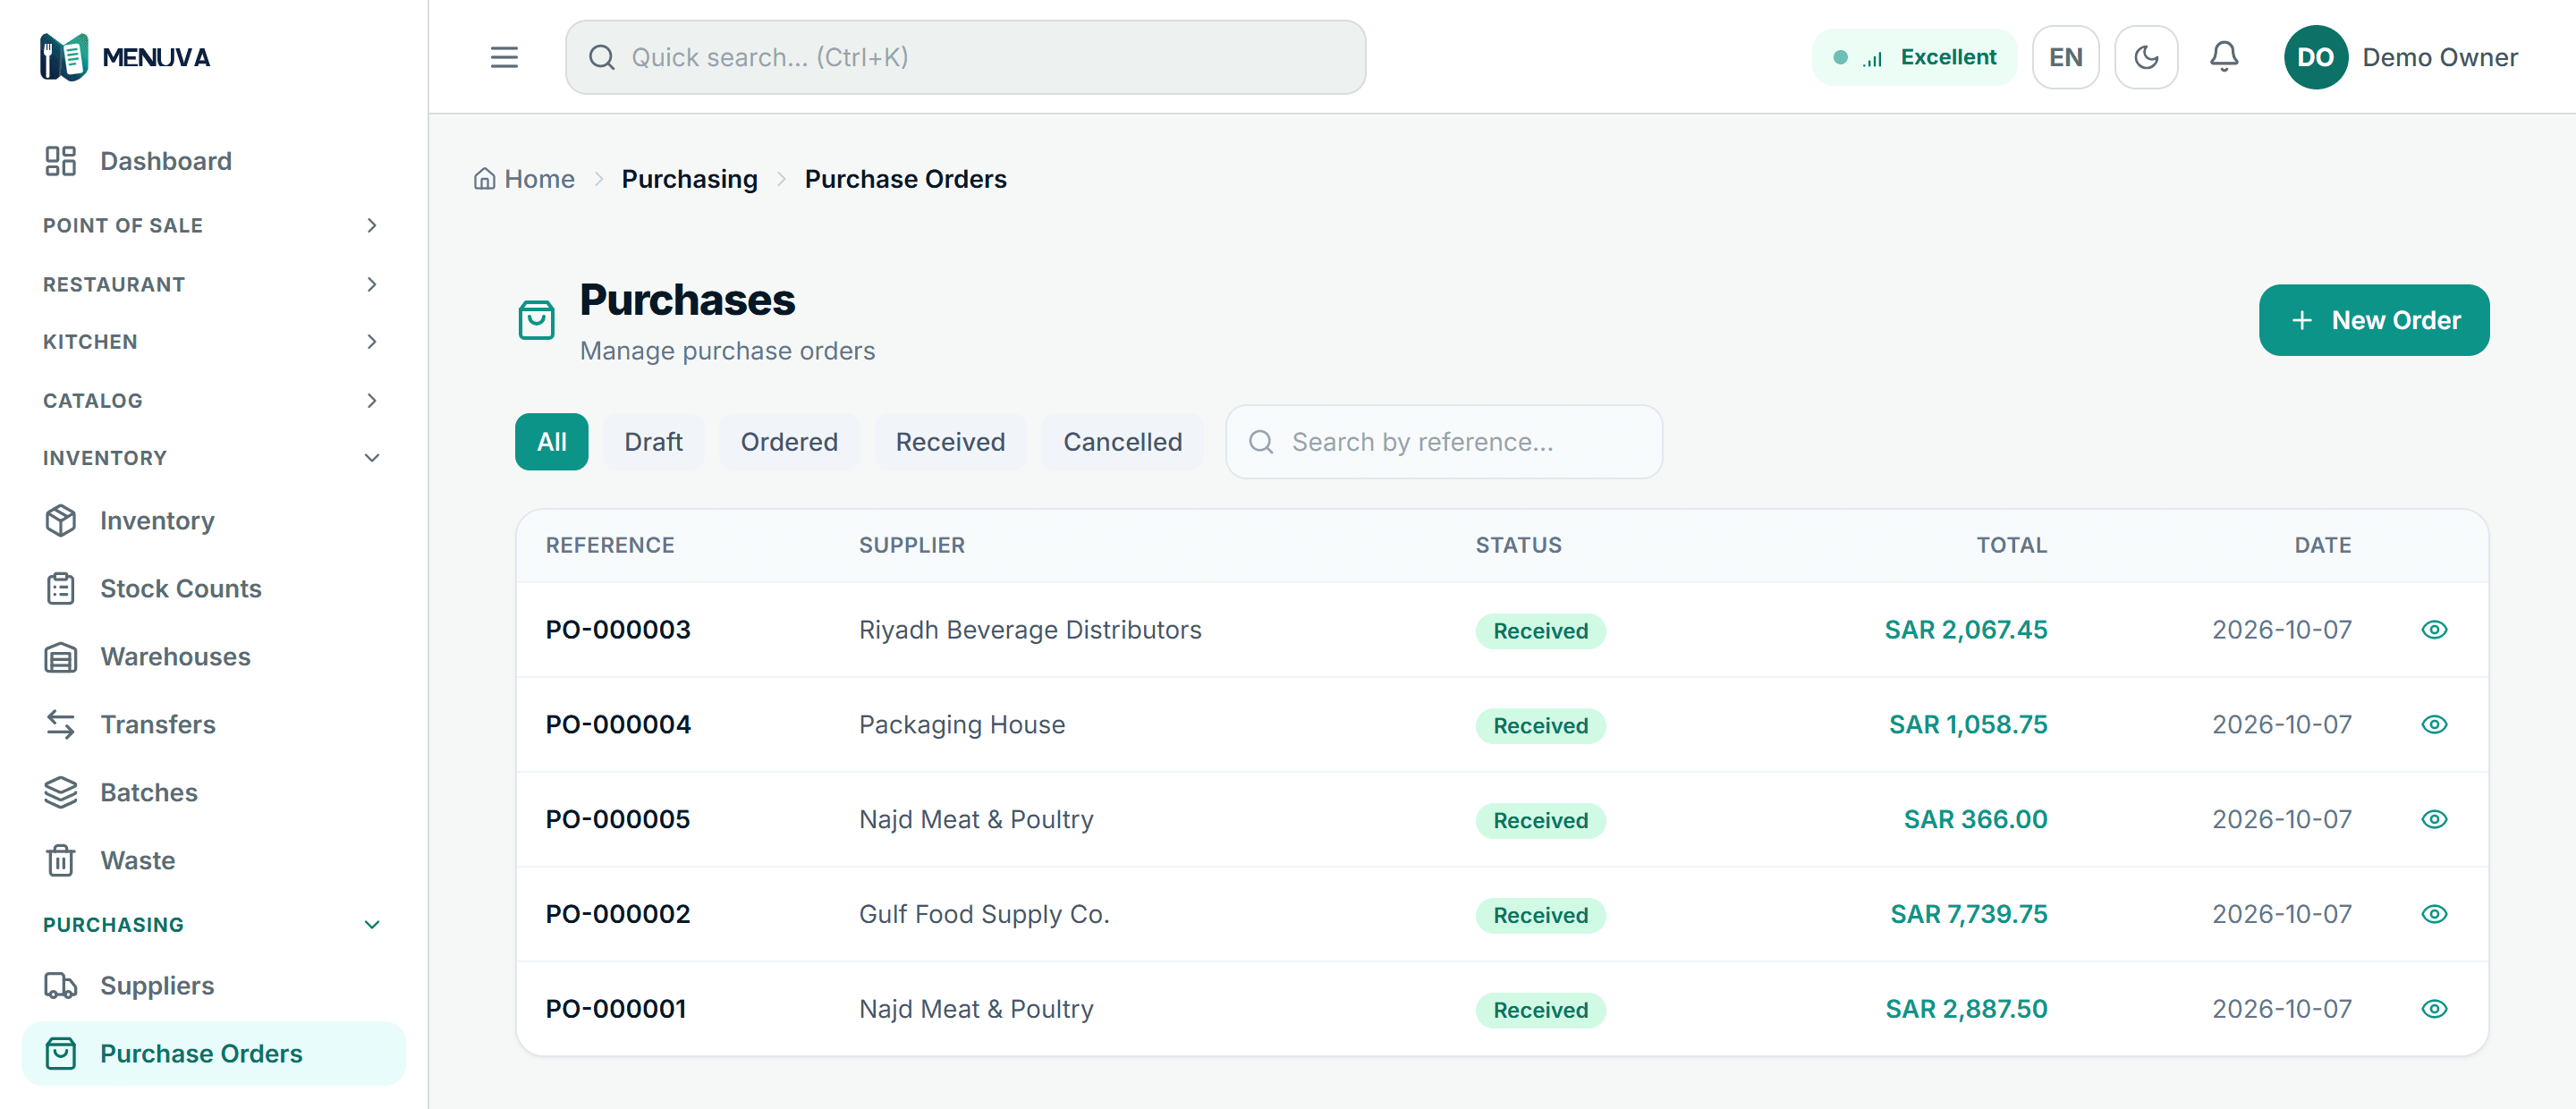Click the Inventory box icon
The image size is (2576, 1109).
60,520
